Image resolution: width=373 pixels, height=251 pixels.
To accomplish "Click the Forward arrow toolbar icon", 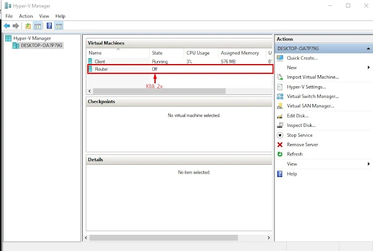I will point(16,26).
